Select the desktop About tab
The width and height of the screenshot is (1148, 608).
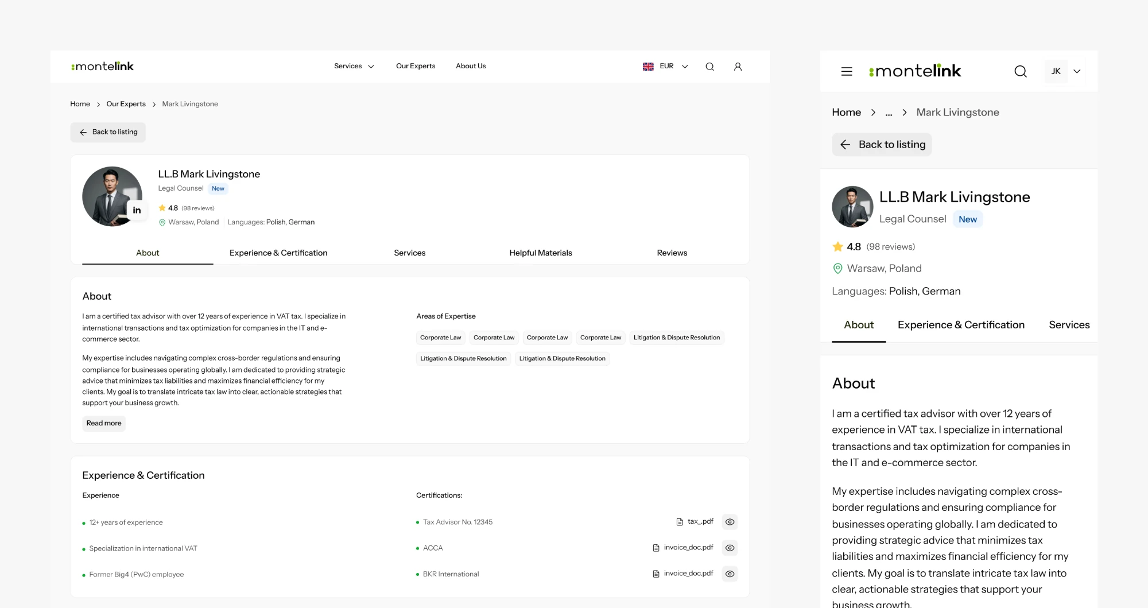(x=148, y=253)
